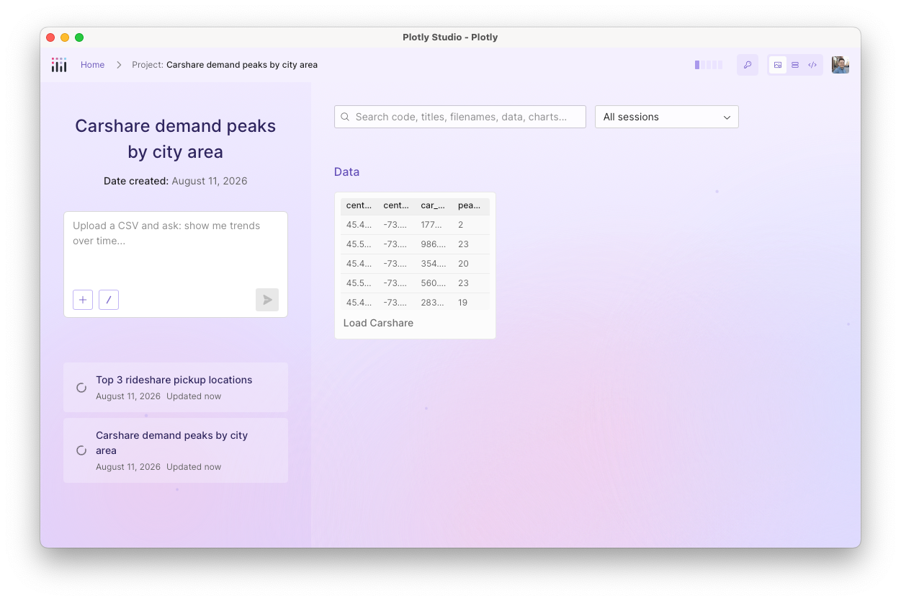Click the Data section heading
Image resolution: width=901 pixels, height=601 pixels.
(x=346, y=172)
